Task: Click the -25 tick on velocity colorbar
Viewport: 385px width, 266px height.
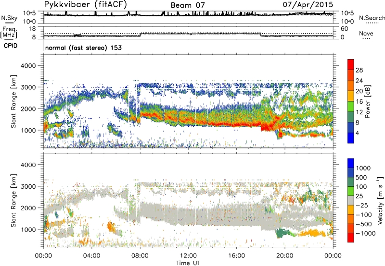Action: click(361, 205)
